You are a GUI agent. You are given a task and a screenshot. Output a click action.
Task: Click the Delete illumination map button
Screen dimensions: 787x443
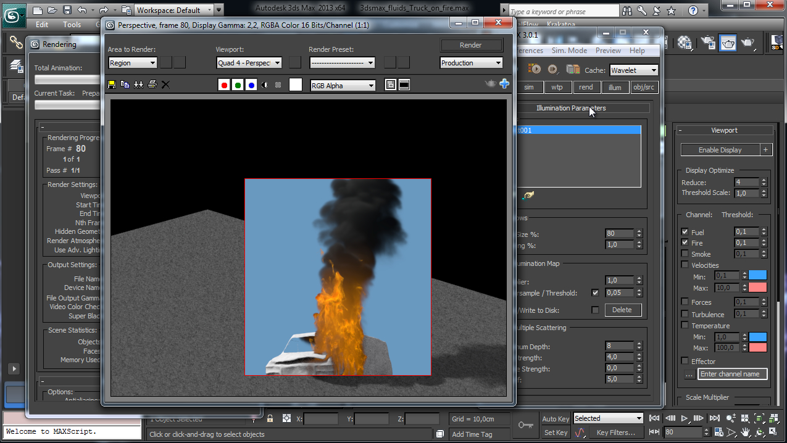click(622, 310)
